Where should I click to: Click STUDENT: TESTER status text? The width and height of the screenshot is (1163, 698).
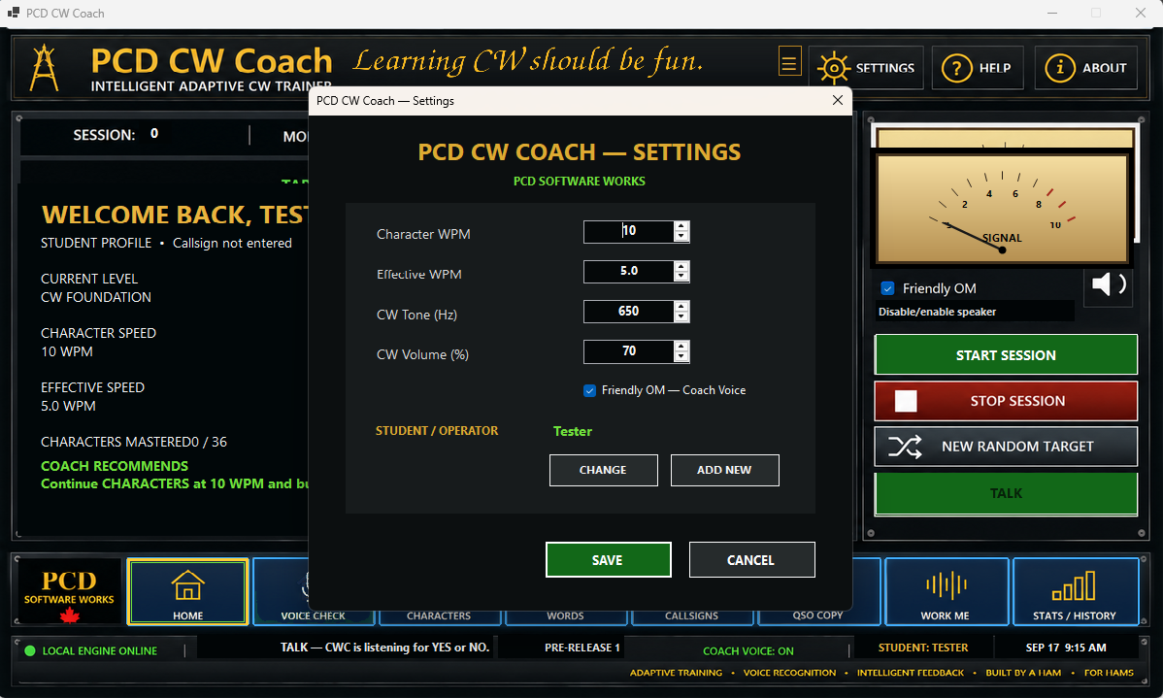pos(923,648)
